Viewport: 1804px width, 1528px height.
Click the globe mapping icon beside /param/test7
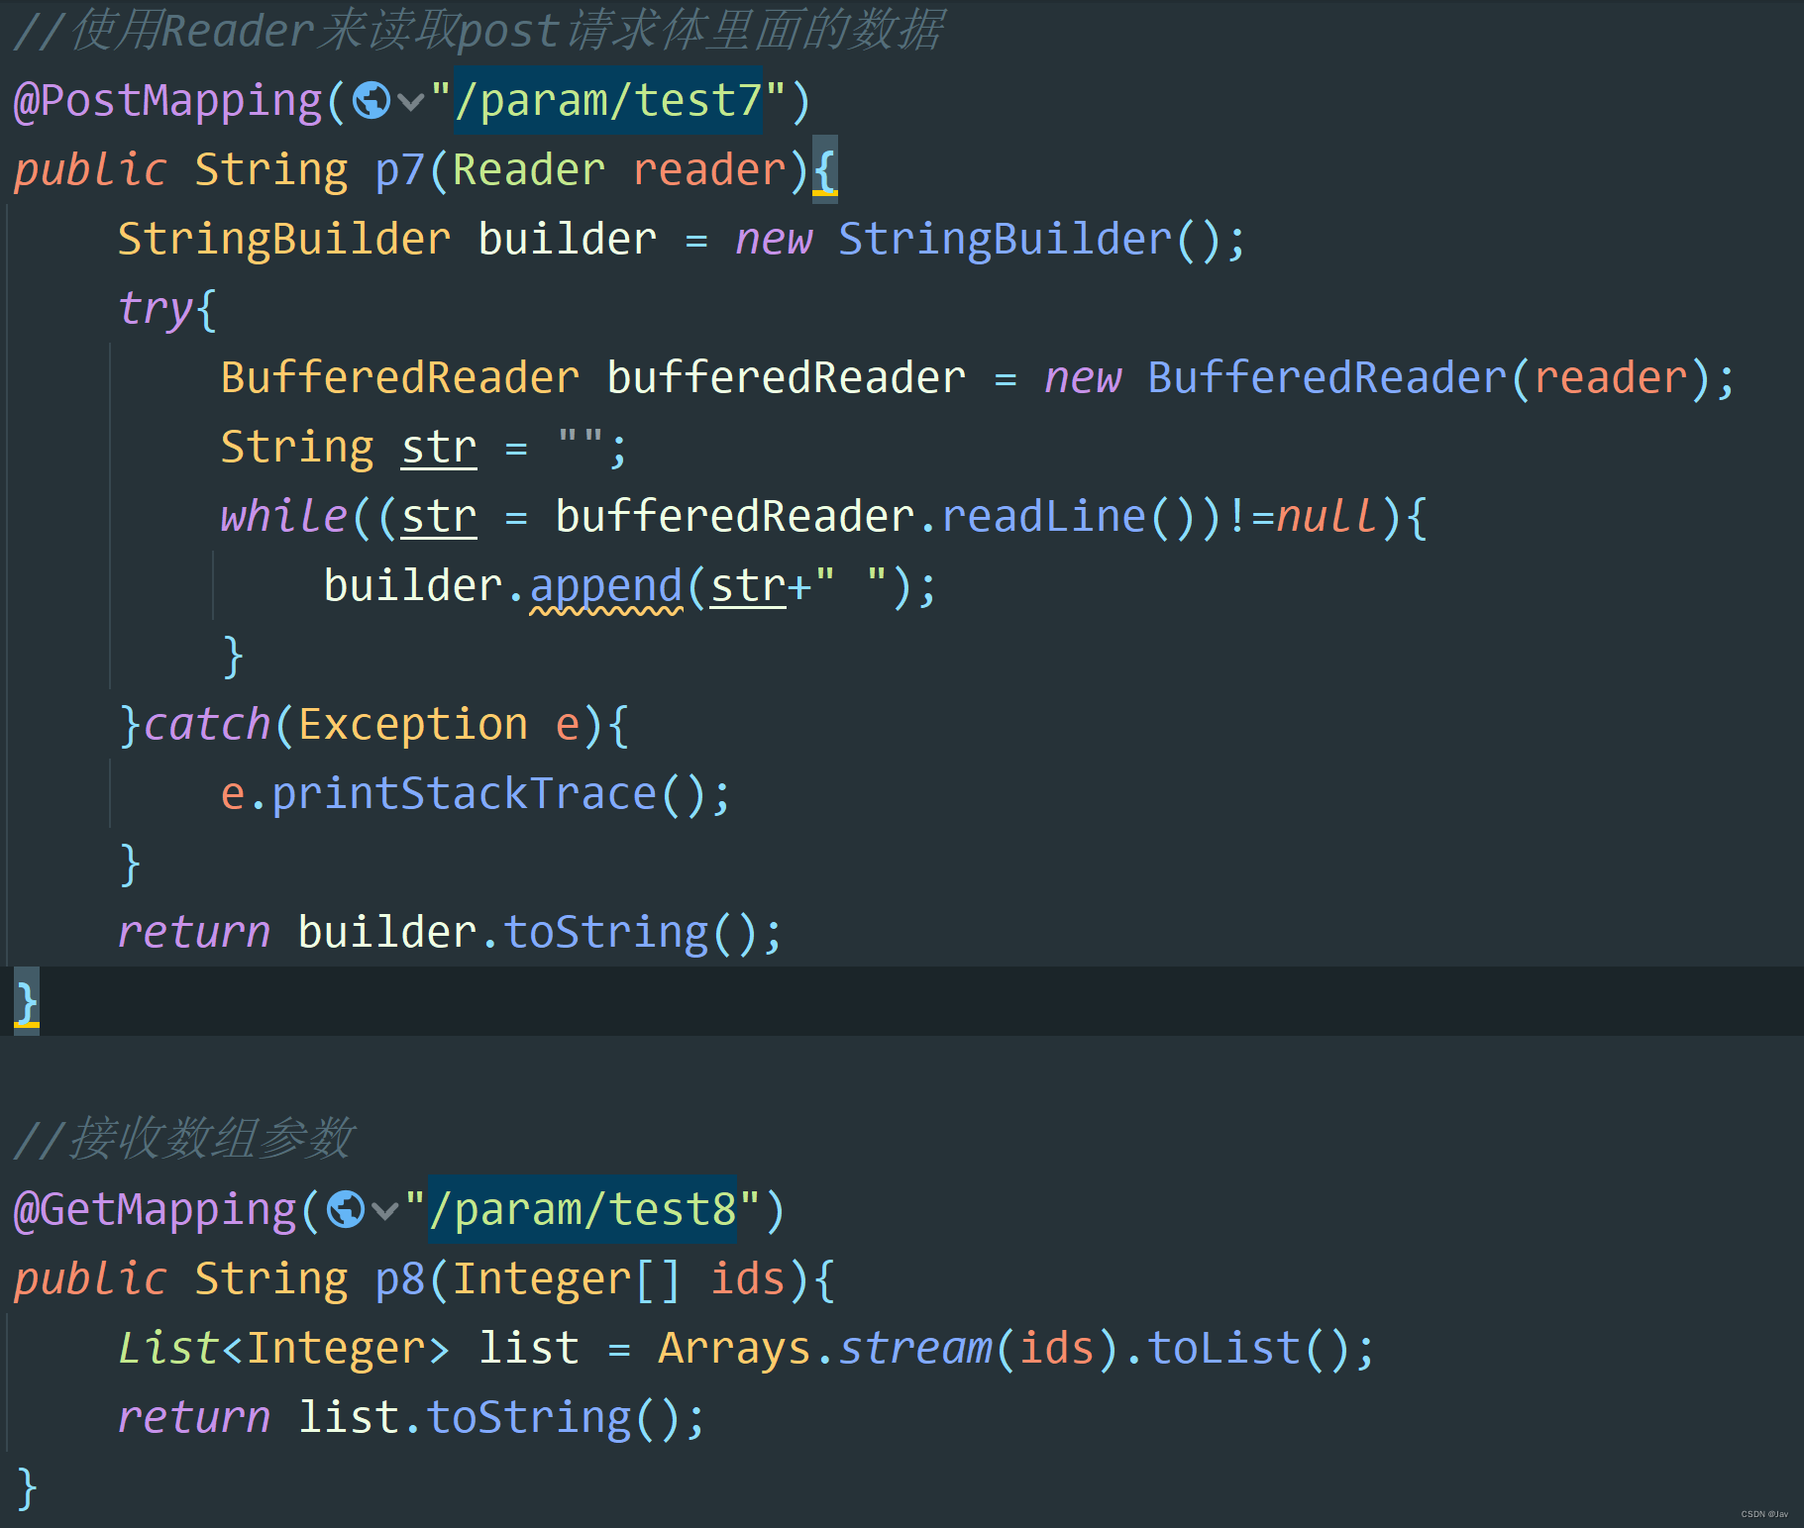[371, 99]
